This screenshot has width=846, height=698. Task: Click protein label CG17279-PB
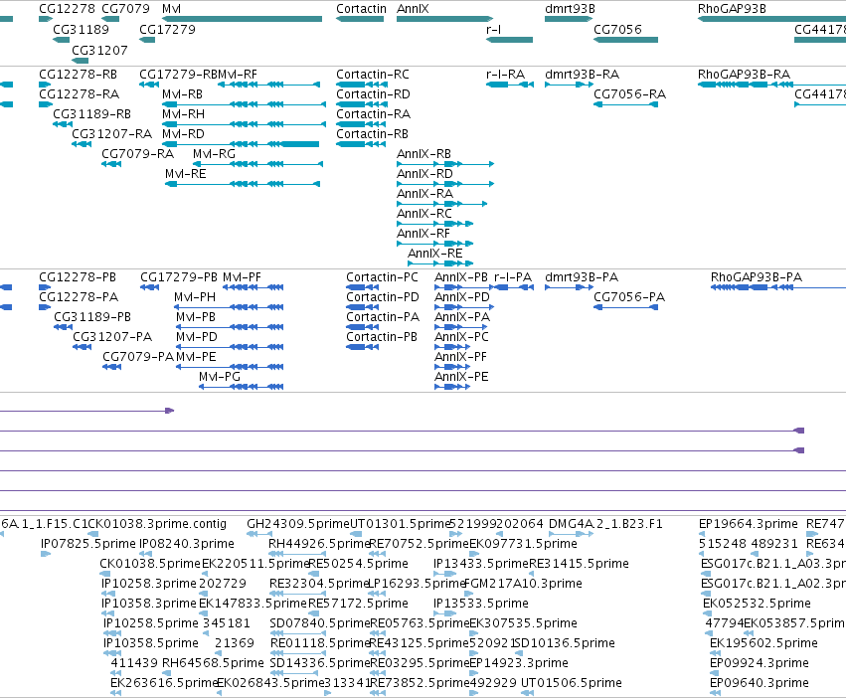point(179,277)
